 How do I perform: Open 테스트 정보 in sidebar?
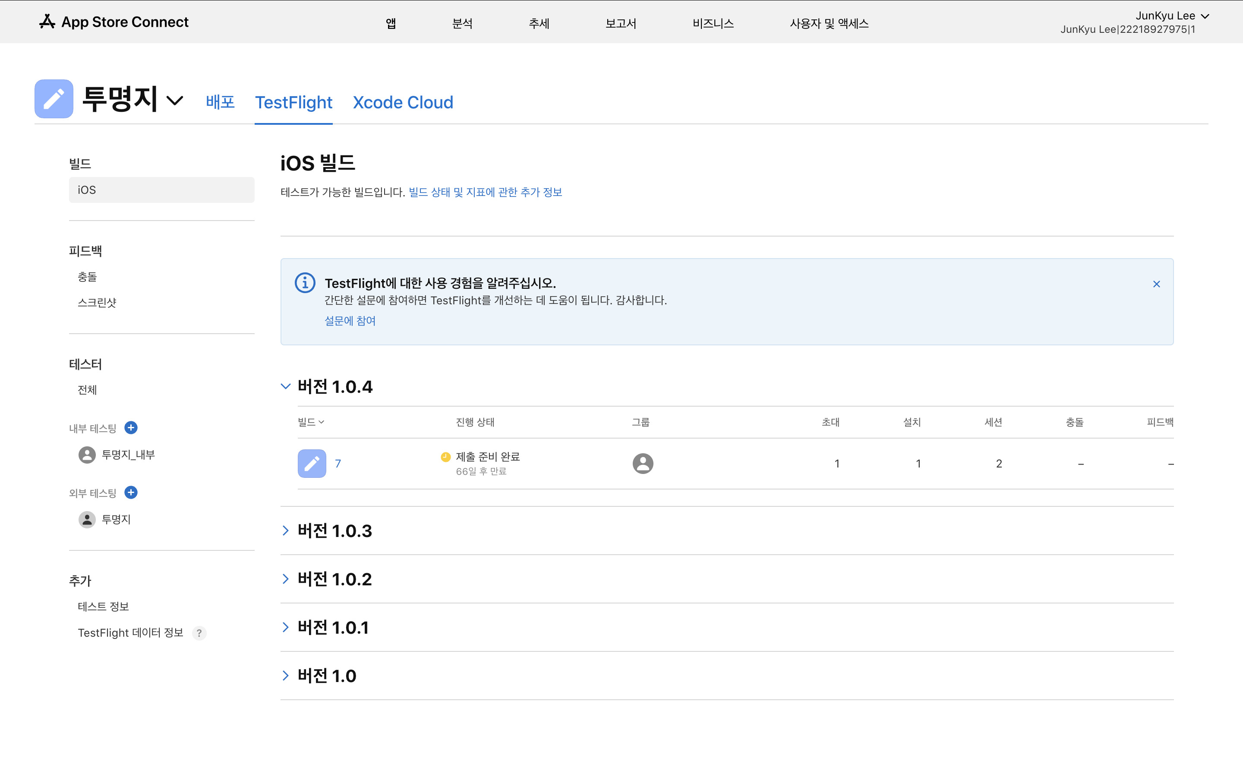pyautogui.click(x=103, y=606)
